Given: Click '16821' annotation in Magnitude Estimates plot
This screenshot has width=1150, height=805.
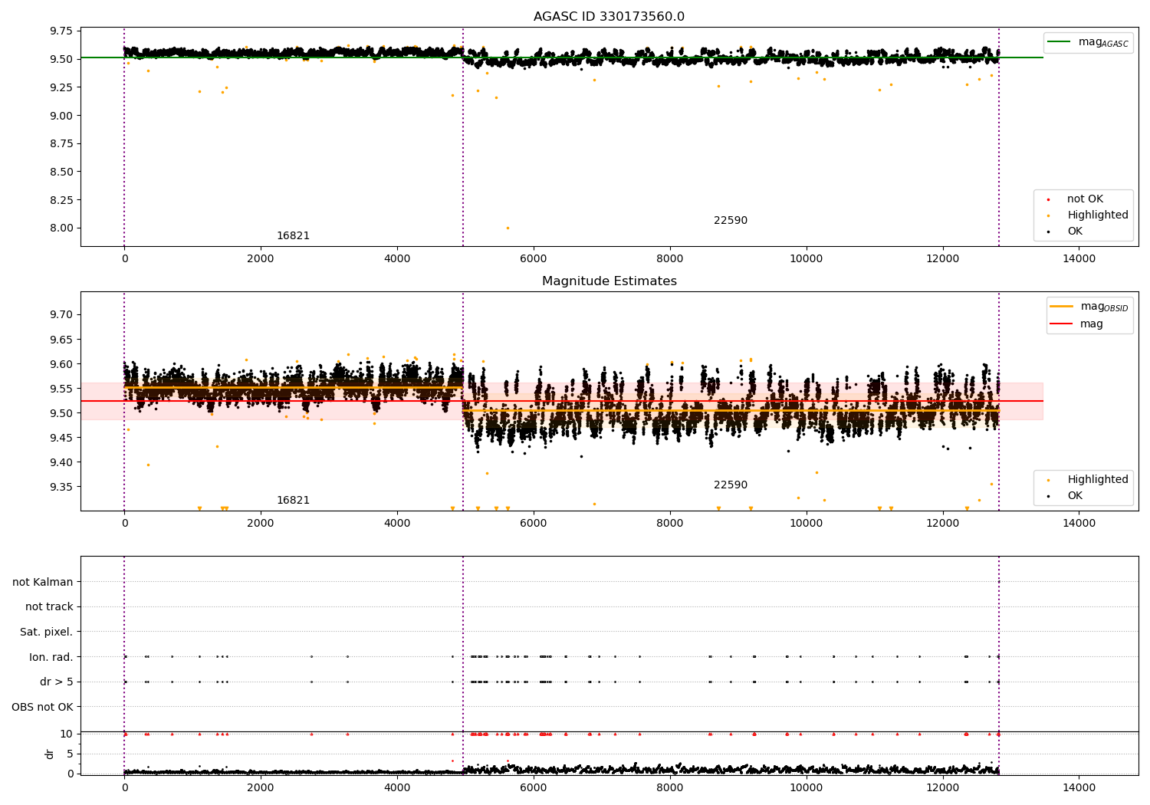Looking at the screenshot, I should [293, 501].
